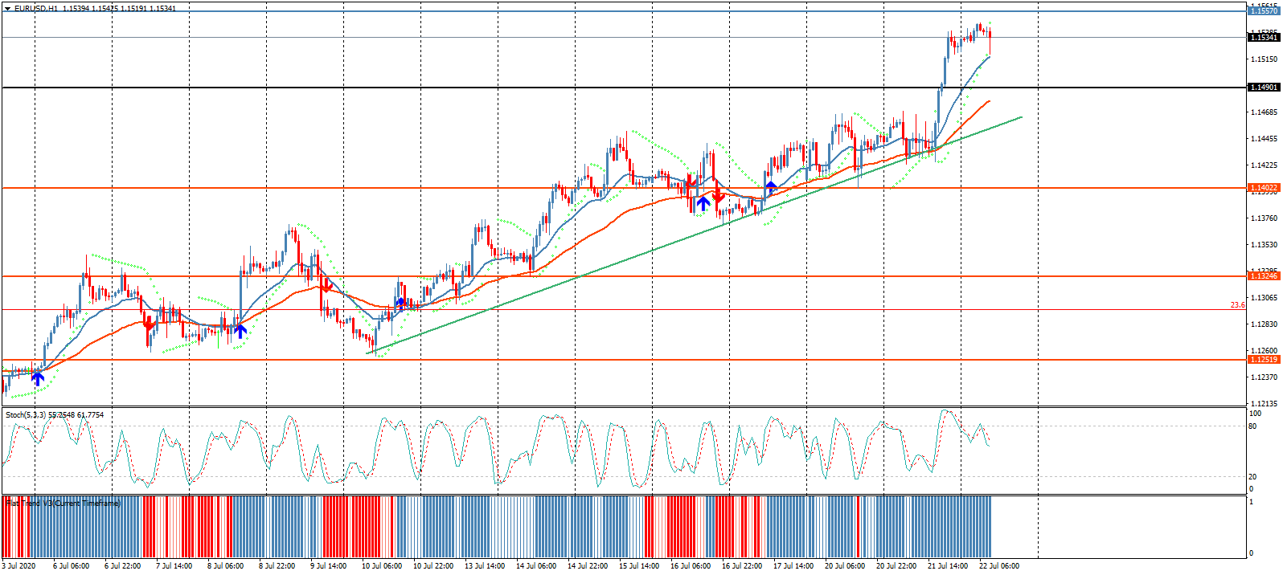Click the first blue up arrow near 3 Jul
The height and width of the screenshot is (575, 1283).
(38, 377)
